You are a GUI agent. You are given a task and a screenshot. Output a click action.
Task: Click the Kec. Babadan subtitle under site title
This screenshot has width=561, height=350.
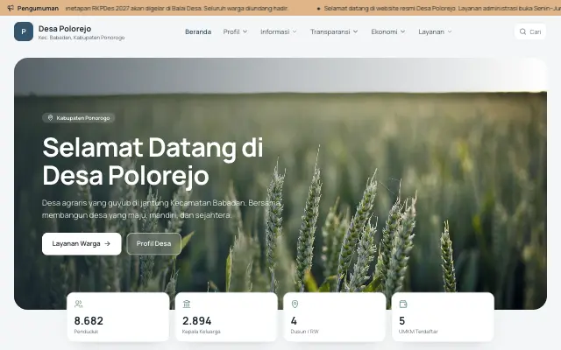(82, 38)
